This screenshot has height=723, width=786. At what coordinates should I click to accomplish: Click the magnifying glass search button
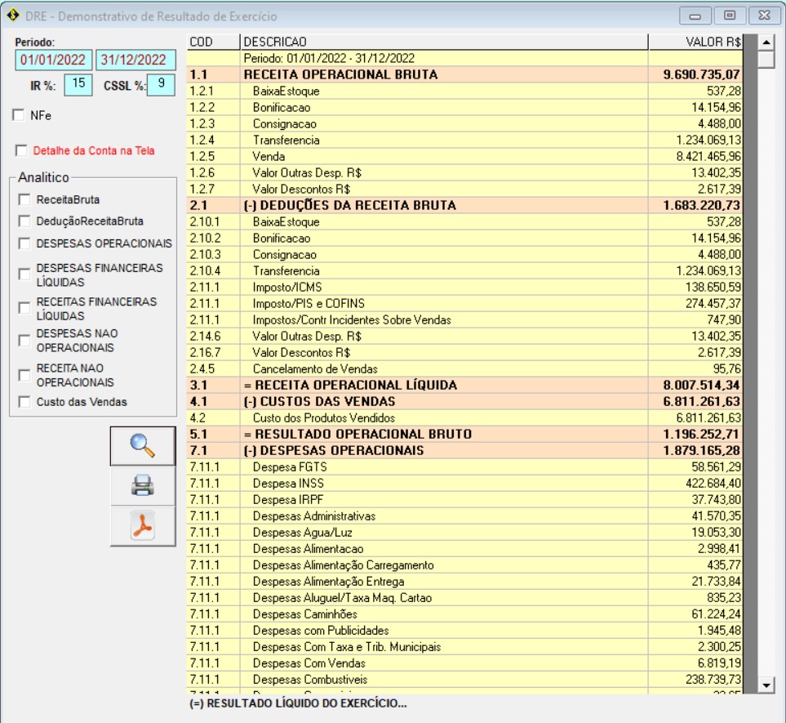tap(142, 446)
